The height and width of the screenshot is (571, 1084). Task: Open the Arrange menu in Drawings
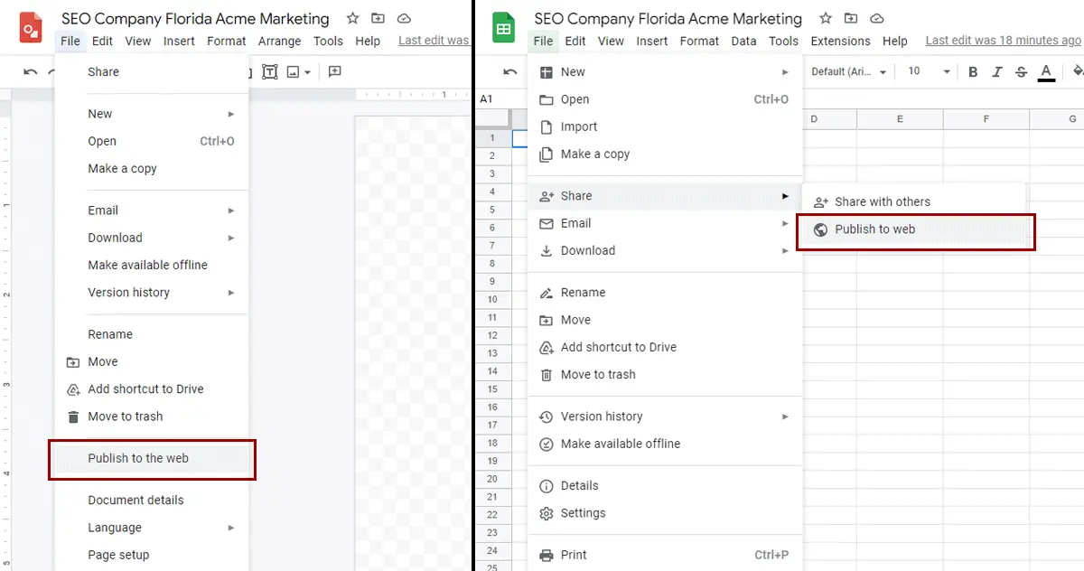[279, 41]
